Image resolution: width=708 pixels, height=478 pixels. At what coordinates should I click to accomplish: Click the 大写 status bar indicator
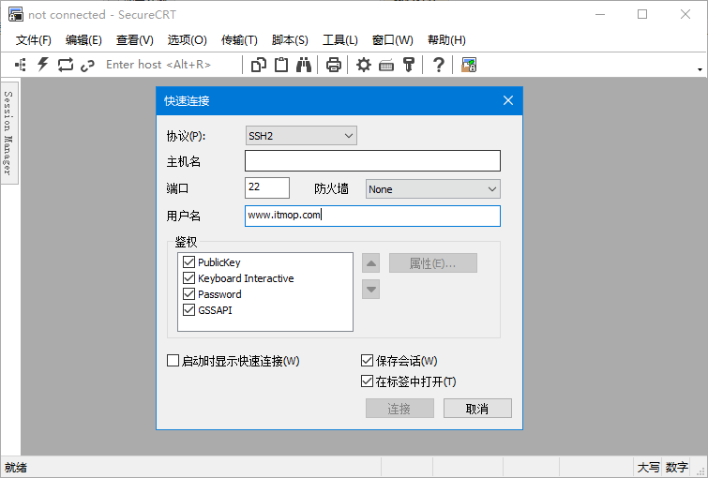(648, 467)
